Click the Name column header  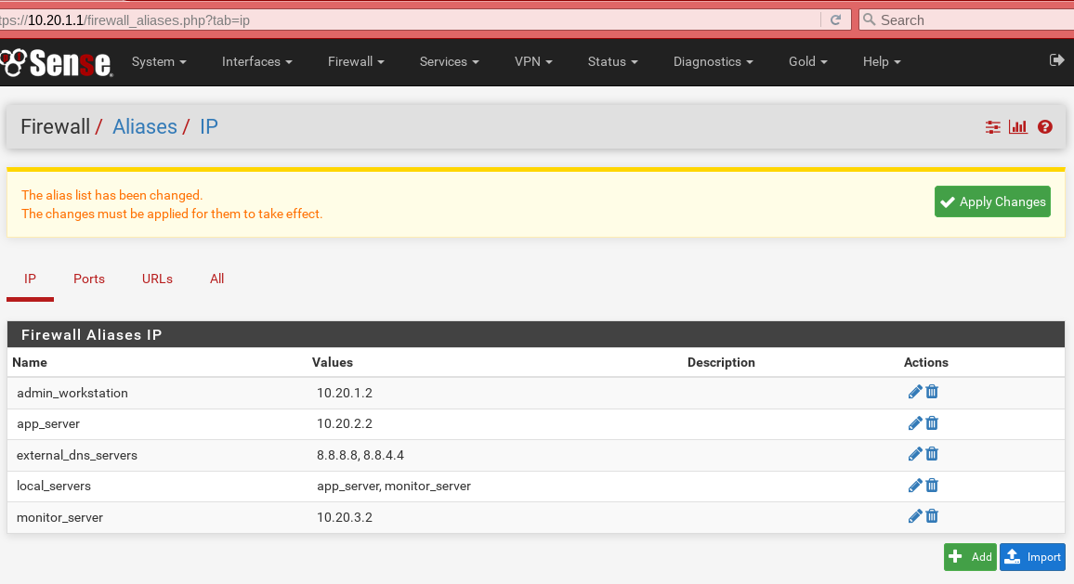[x=30, y=362]
